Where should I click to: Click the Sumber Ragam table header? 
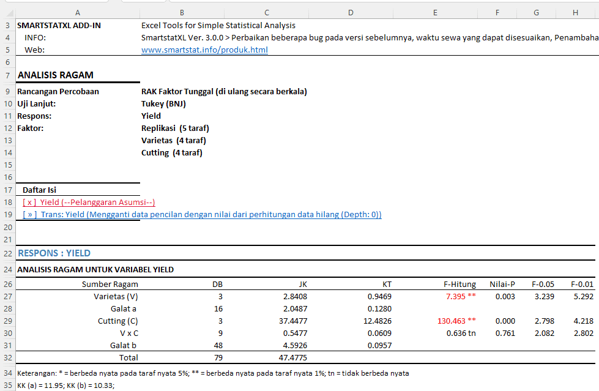click(110, 285)
